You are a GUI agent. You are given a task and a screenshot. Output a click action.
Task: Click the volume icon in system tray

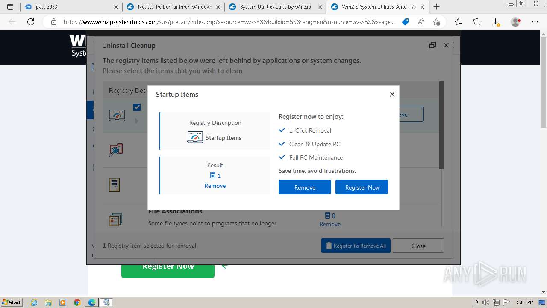[x=486, y=302]
